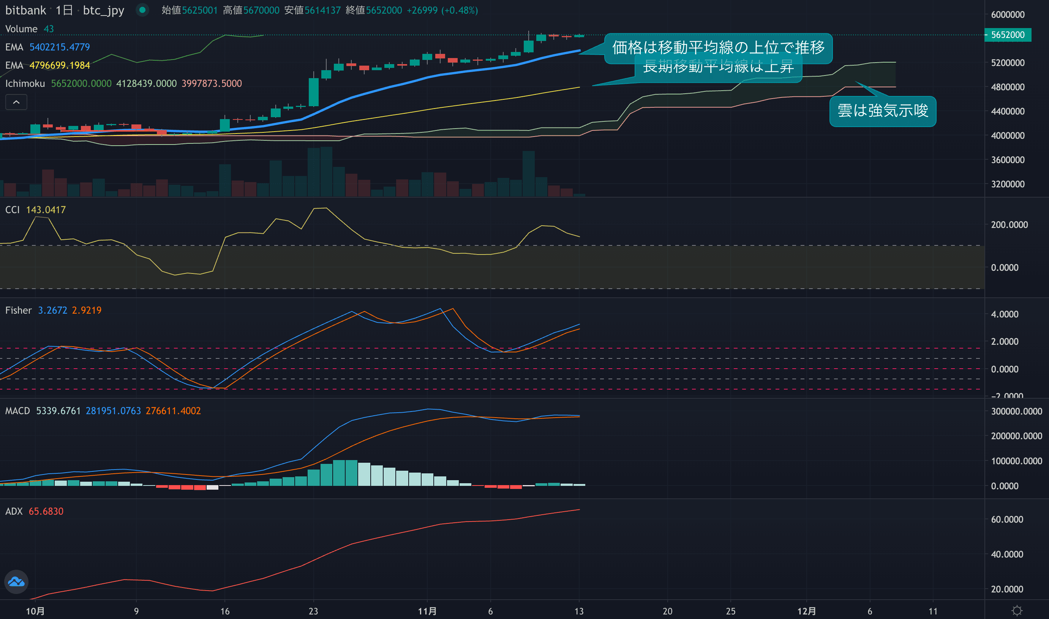Select the 長期移動平均線は上昇 callout annotation
This screenshot has height=619, width=1049.
pos(718,72)
